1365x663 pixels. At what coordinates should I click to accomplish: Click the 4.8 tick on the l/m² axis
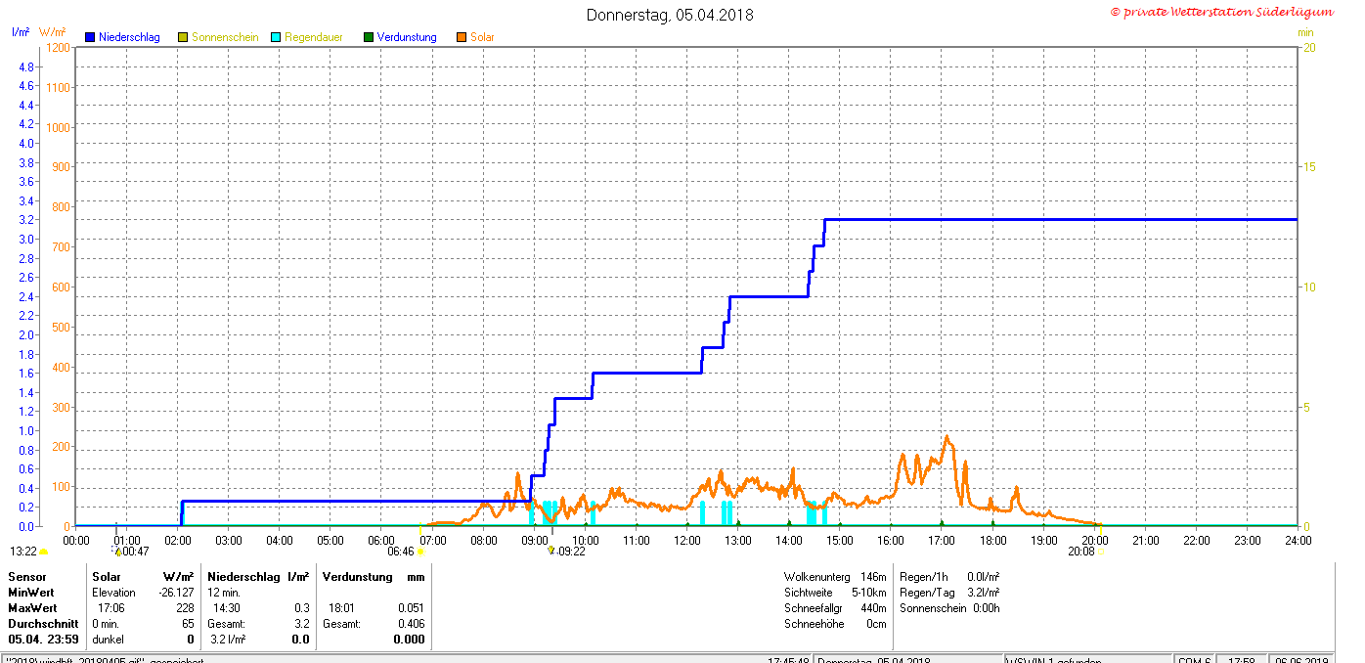tap(26, 66)
